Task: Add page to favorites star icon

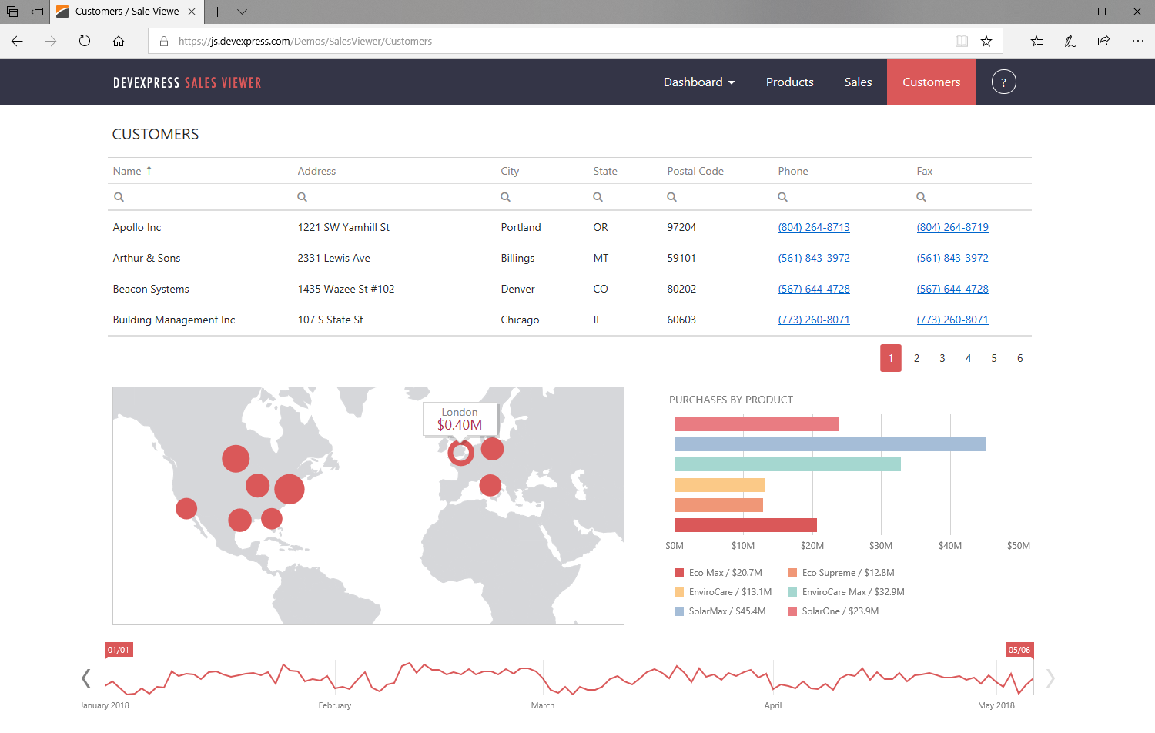Action: pyautogui.click(x=986, y=42)
